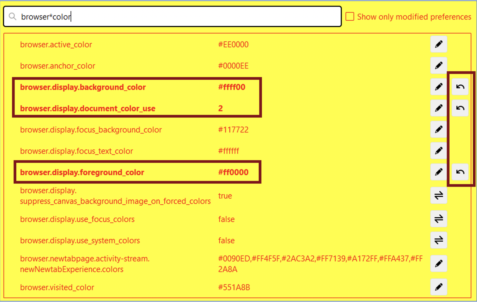Toggle browser.display.use_system_colors to true
Screen dimensions: 477x302
click(439, 240)
